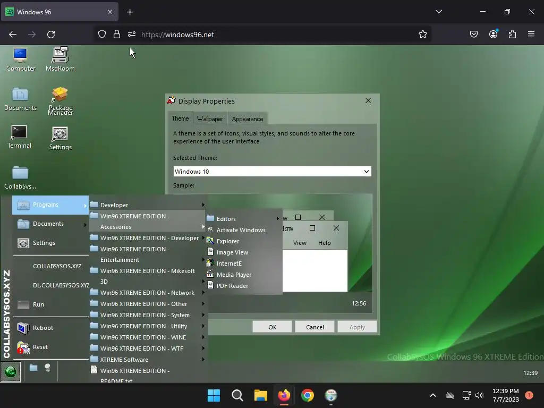Open the Settings desktop icon
The height and width of the screenshot is (408, 544).
pos(61,138)
